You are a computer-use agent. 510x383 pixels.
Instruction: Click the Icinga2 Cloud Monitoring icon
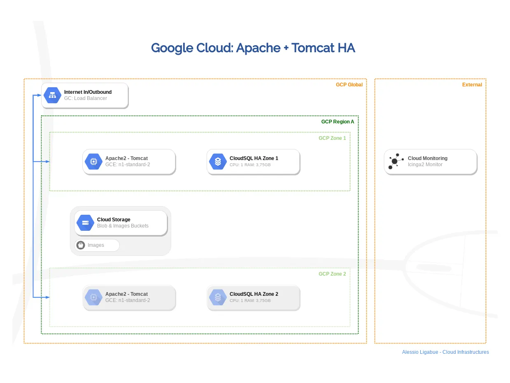tap(396, 161)
